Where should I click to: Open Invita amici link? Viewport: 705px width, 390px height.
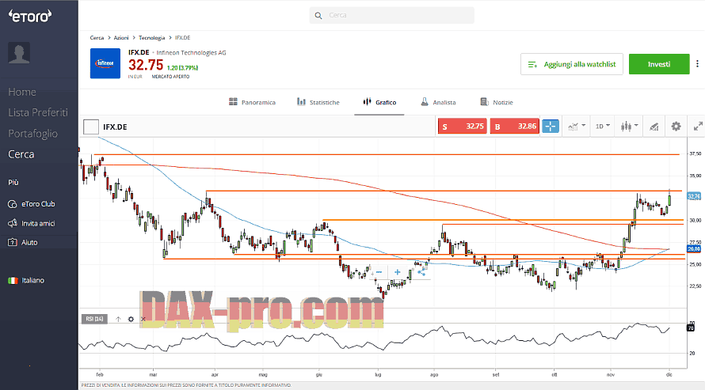(x=38, y=223)
